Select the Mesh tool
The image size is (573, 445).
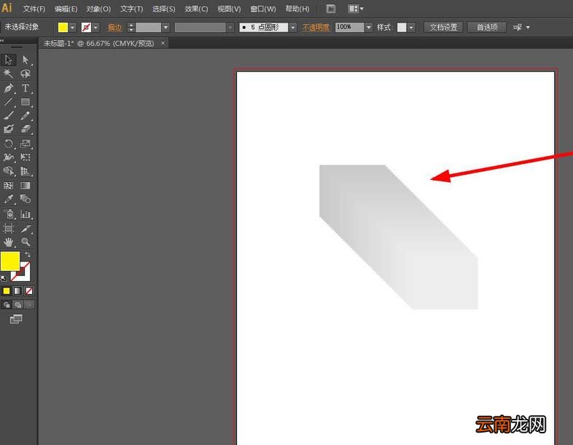(9, 186)
